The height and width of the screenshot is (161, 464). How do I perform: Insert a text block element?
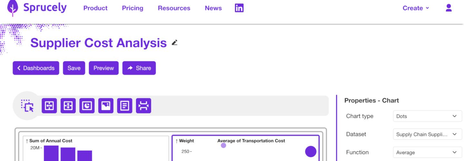pos(125,106)
